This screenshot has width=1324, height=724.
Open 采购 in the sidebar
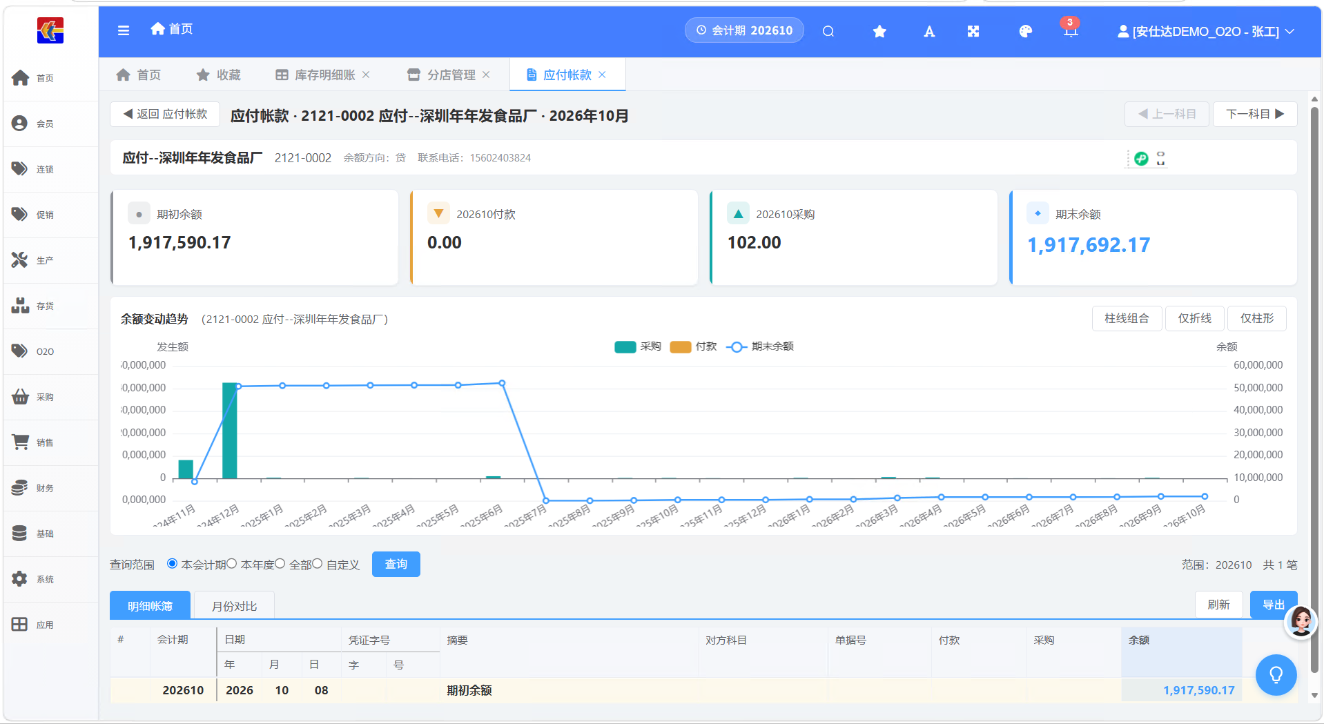[x=50, y=397]
